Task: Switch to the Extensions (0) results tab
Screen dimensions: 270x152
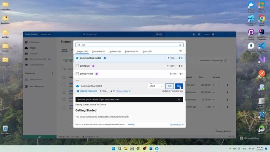Action: click(x=132, y=52)
